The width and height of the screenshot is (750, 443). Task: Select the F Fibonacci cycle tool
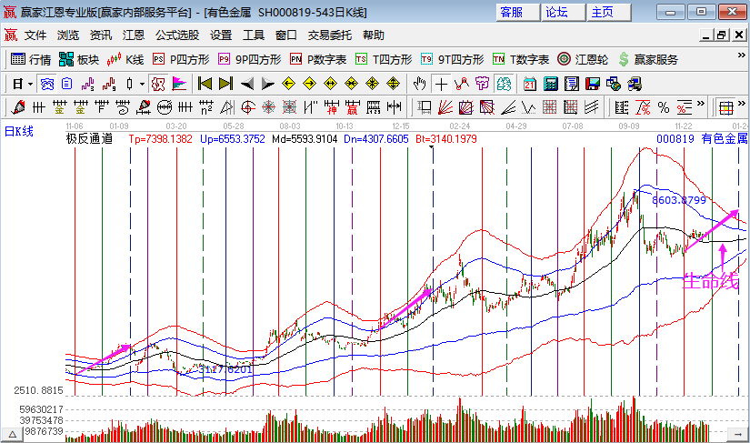(x=102, y=107)
